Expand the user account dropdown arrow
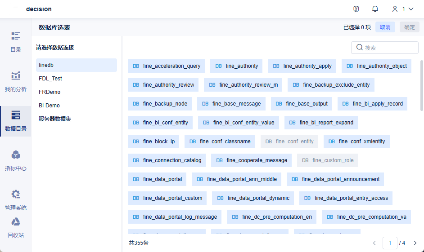This screenshot has height=252, width=424. point(411,9)
